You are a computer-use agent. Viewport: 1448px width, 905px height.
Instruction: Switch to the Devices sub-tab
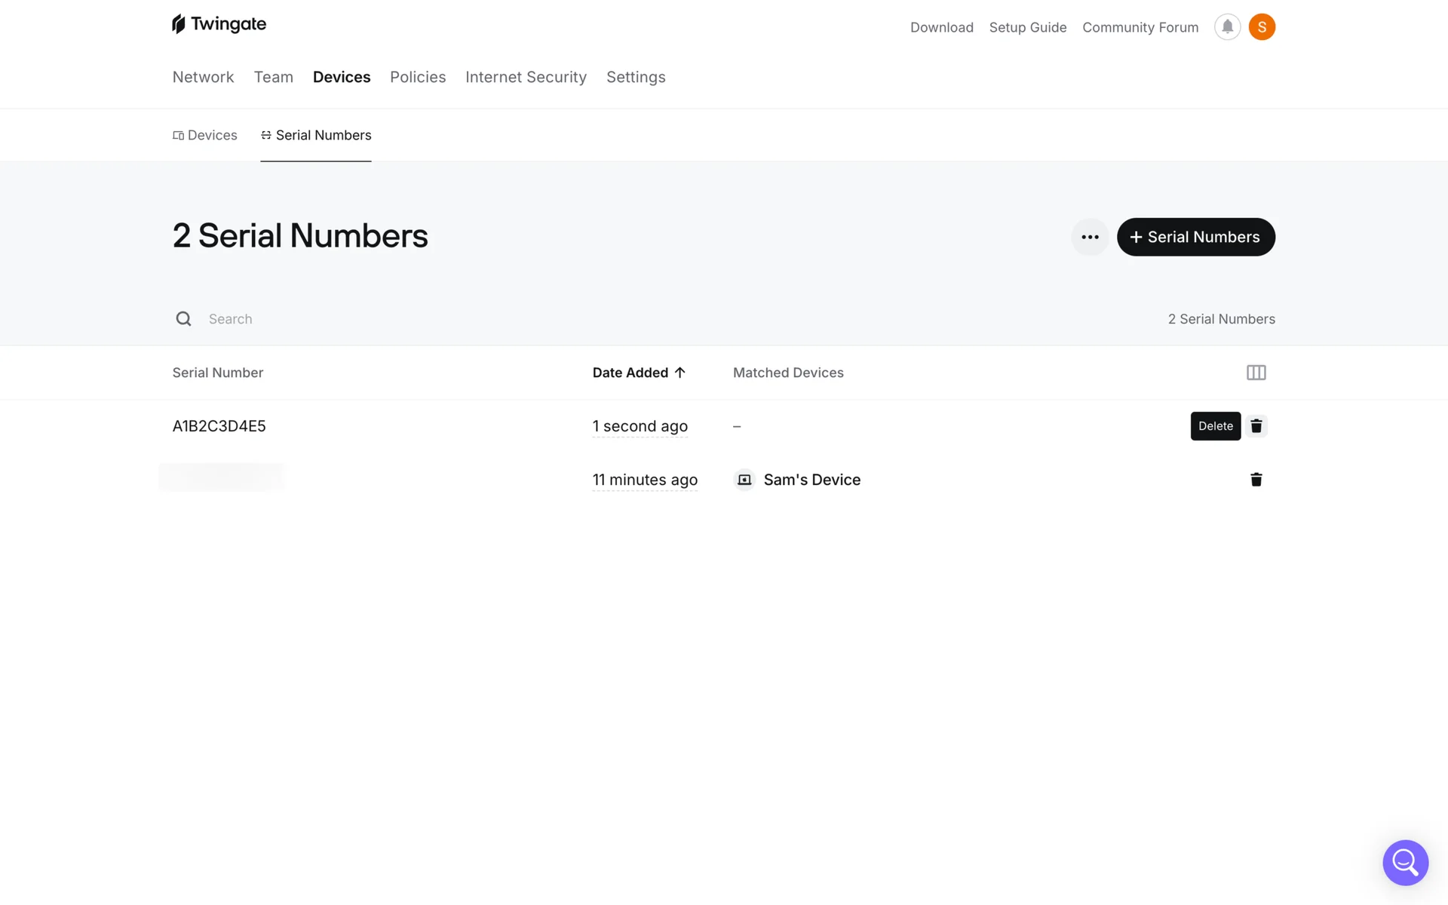205,135
